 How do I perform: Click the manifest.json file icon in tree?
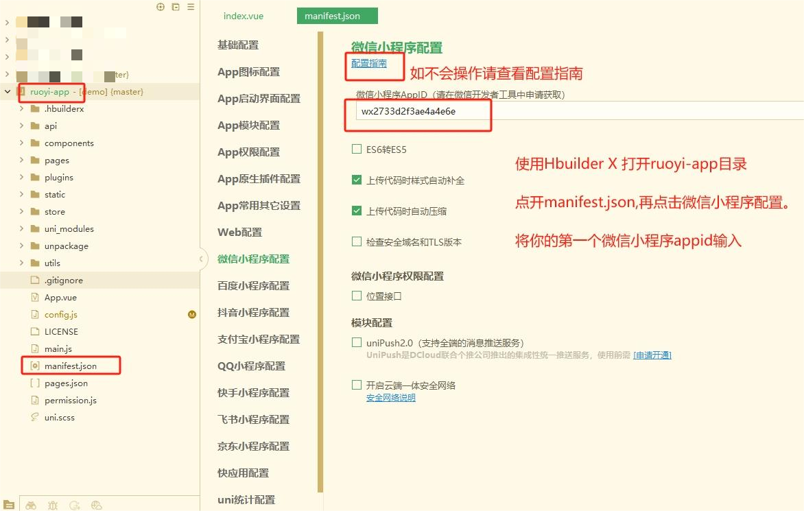tap(35, 366)
